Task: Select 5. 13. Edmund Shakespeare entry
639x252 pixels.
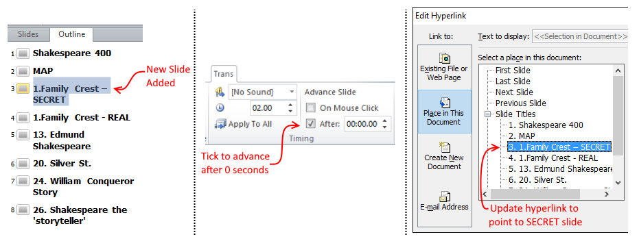Action: click(560, 169)
